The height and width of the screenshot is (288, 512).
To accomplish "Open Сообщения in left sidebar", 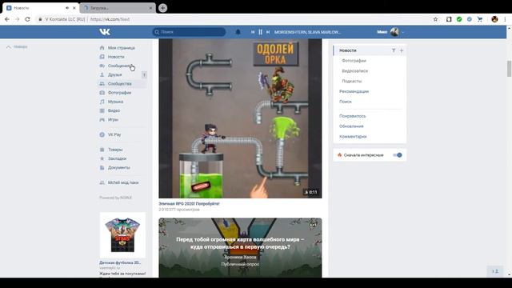I will click(119, 66).
